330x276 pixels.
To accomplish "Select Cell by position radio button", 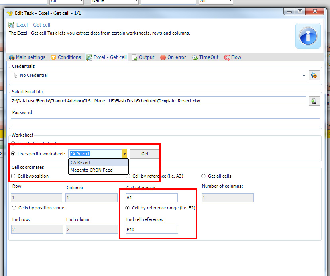I will (14, 176).
